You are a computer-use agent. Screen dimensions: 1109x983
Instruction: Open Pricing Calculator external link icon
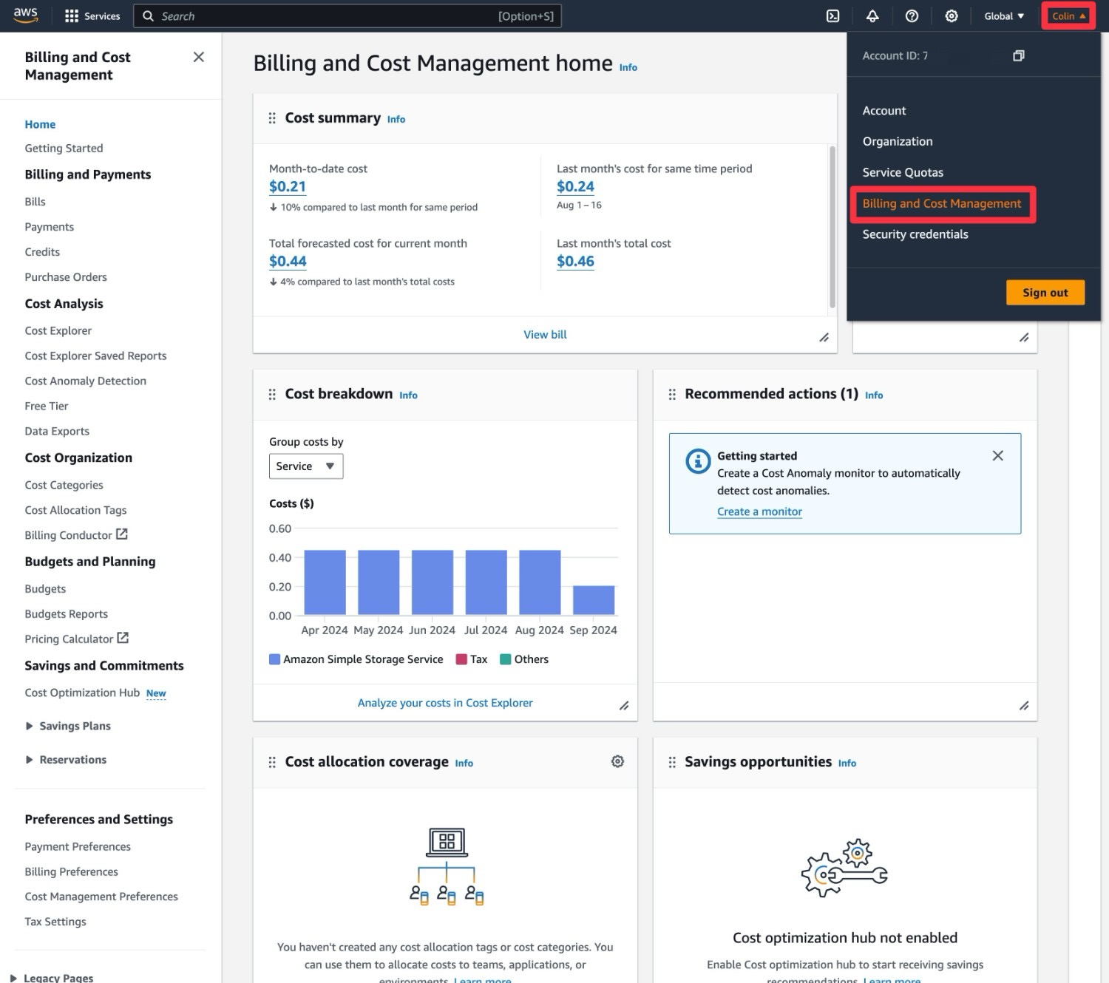click(x=123, y=637)
